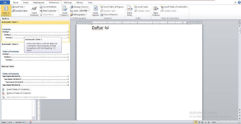
Task: Click the Insert Citation button
Action: pyautogui.click(x=65, y=11)
